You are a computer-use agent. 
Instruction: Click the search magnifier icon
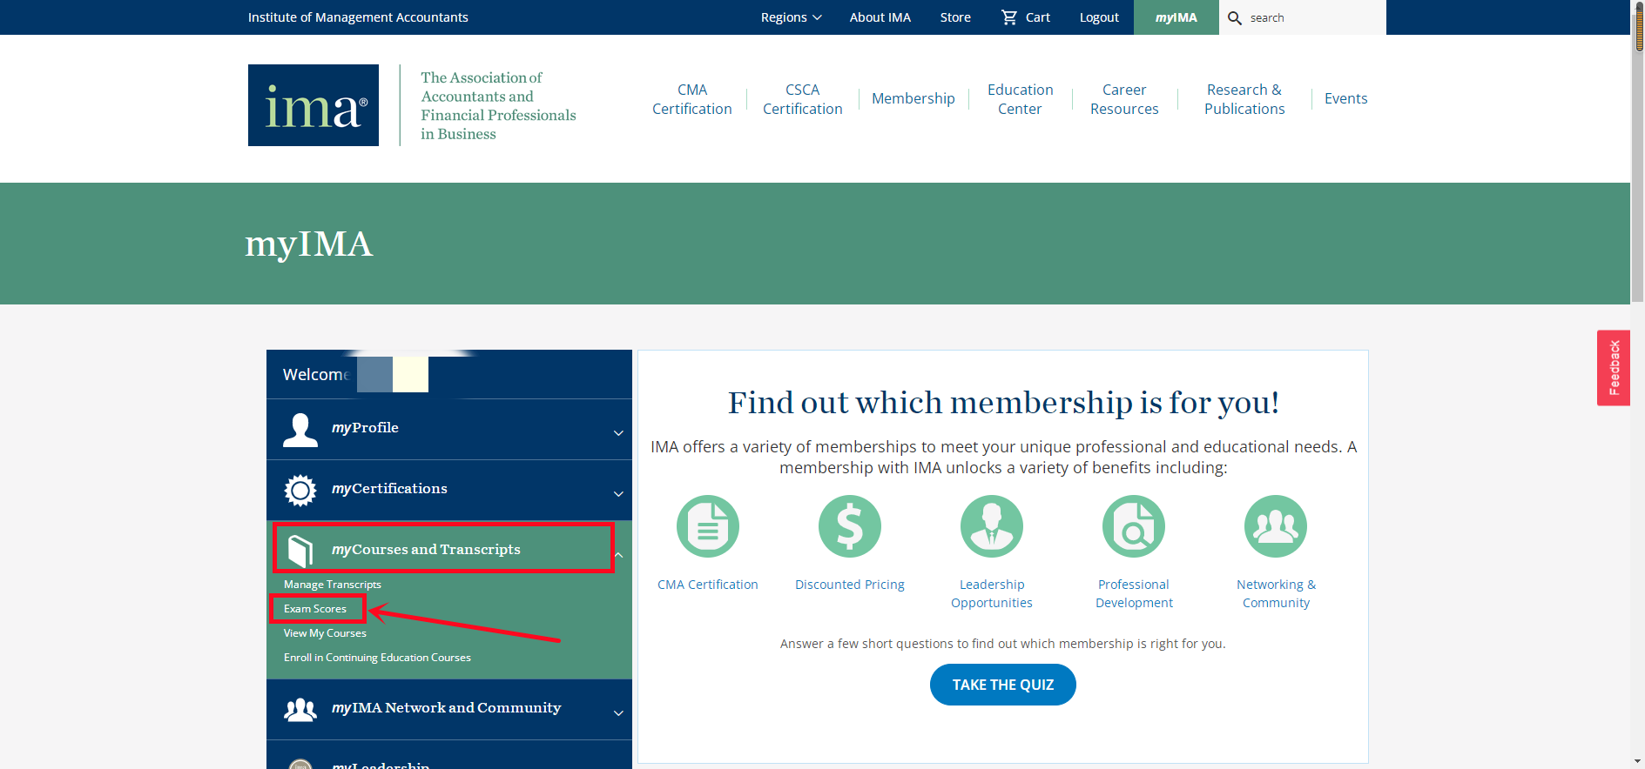[1234, 17]
